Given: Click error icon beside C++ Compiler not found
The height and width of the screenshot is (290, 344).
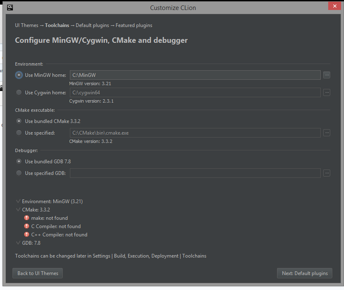Looking at the screenshot, I should point(27,235).
